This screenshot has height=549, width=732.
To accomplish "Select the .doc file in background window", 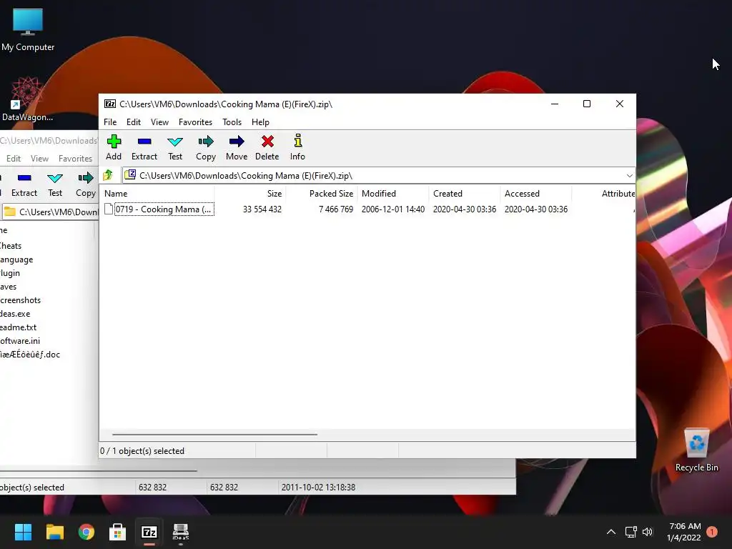I will click(30, 355).
